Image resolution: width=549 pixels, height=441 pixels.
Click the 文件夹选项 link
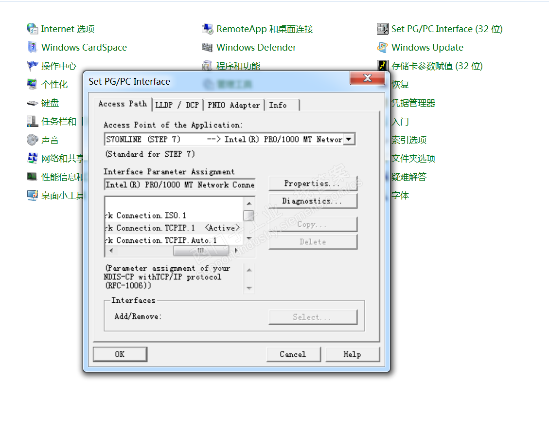tap(413, 159)
